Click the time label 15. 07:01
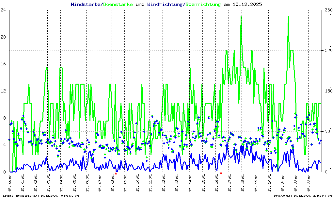This screenshot has width=333, height=198. tap(100, 183)
